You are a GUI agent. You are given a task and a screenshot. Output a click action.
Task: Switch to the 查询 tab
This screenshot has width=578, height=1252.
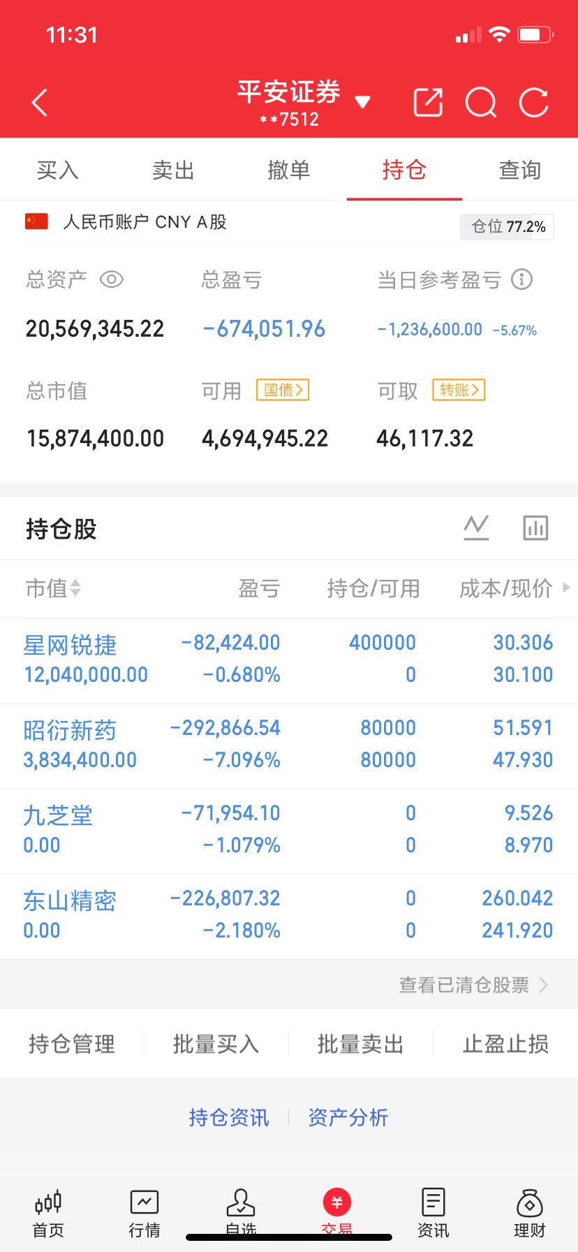point(520,170)
